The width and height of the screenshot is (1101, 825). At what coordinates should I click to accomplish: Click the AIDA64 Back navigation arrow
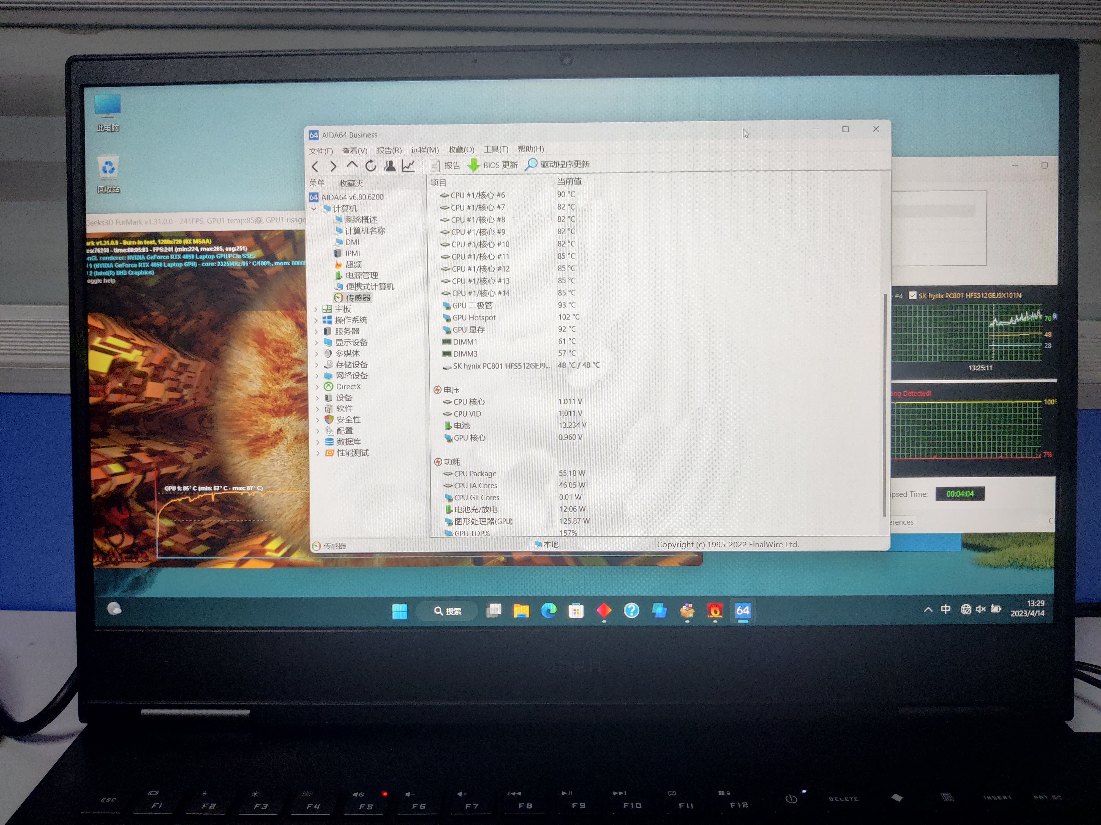[x=315, y=167]
